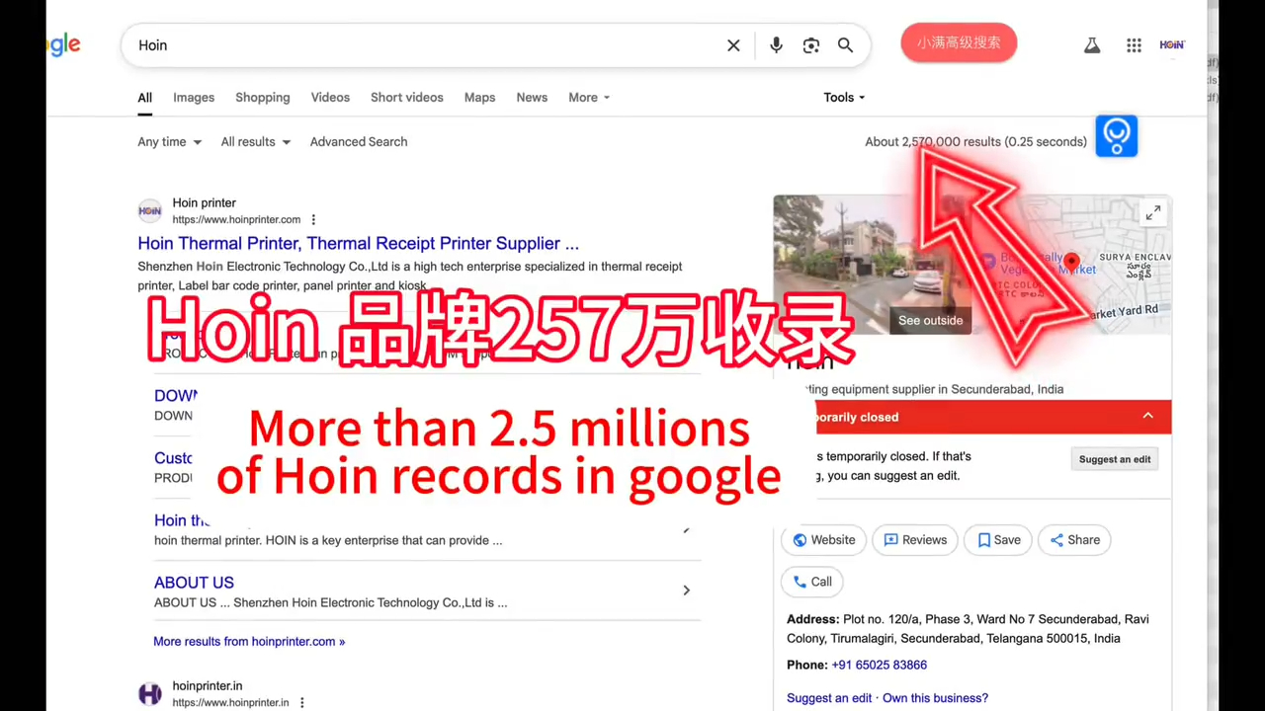
Task: Open the All results filter dropdown
Action: (255, 142)
